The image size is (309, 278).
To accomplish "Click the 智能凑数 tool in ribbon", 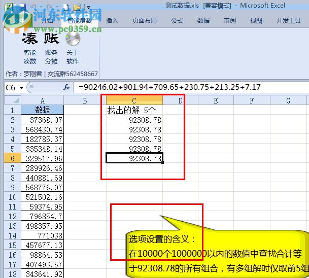I will coord(30,48).
